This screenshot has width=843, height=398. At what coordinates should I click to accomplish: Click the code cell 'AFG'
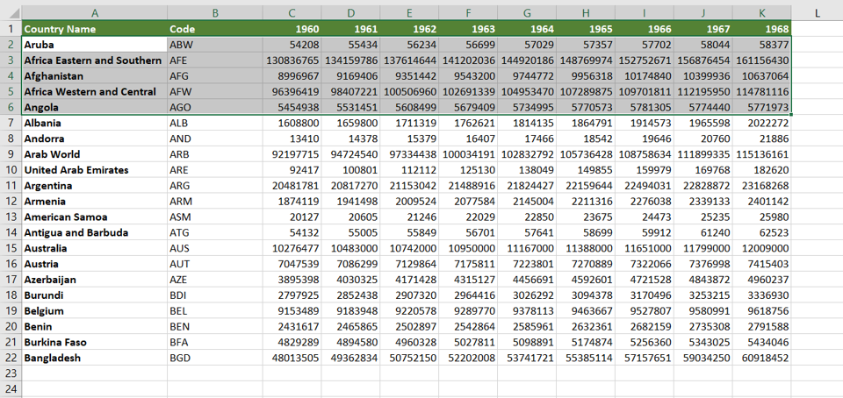coord(215,76)
